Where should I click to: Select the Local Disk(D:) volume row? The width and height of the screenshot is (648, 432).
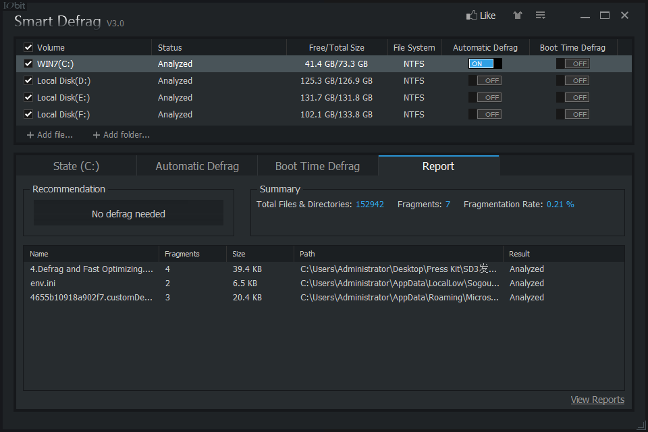[323, 80]
